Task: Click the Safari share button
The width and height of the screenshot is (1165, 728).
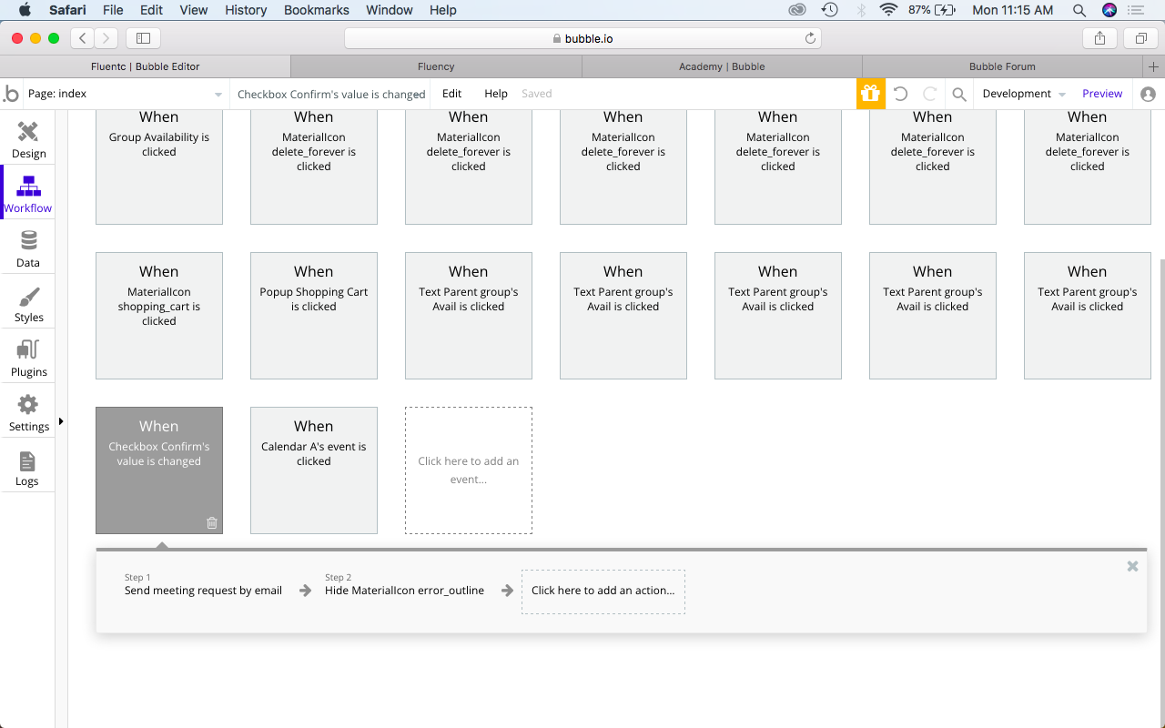Action: [1099, 38]
